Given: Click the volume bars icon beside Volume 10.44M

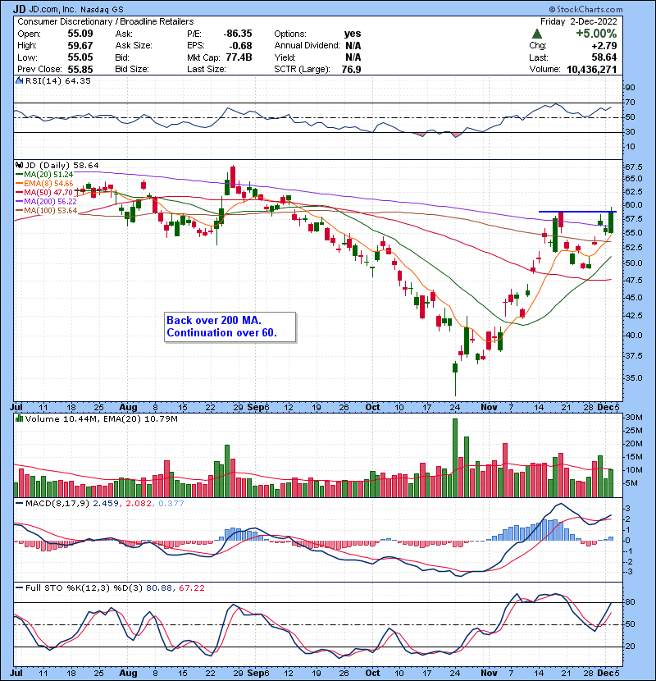Looking at the screenshot, I should pyautogui.click(x=19, y=418).
